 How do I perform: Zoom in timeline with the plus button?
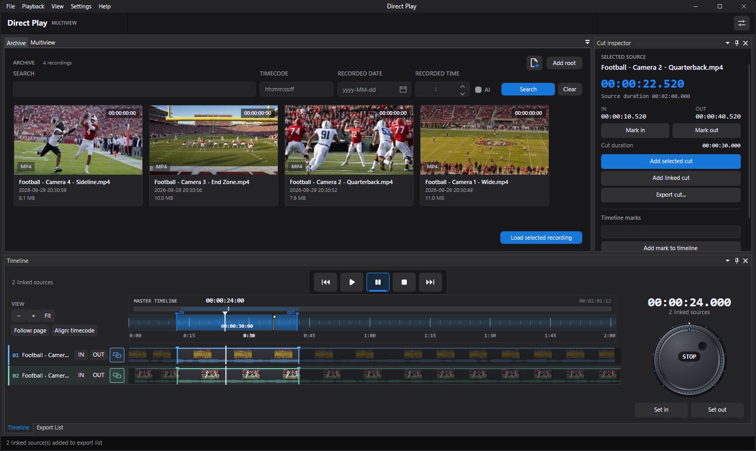34,316
